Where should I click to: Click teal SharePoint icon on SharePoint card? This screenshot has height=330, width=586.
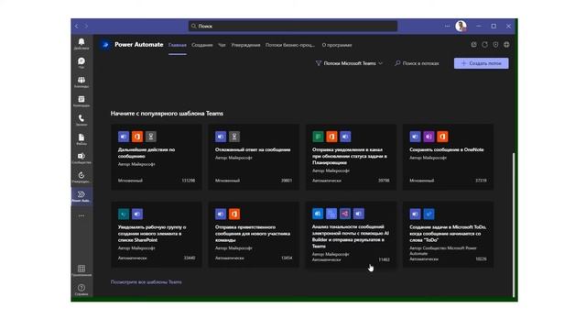tap(124, 214)
